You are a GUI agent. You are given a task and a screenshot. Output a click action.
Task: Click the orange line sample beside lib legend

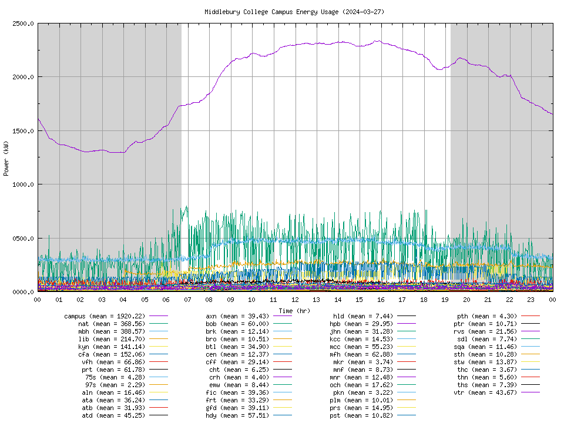159,339
